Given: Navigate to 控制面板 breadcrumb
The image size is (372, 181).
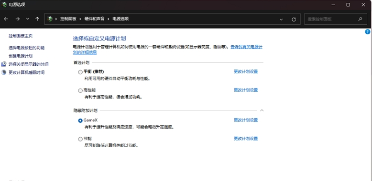Looking at the screenshot, I should [x=68, y=19].
